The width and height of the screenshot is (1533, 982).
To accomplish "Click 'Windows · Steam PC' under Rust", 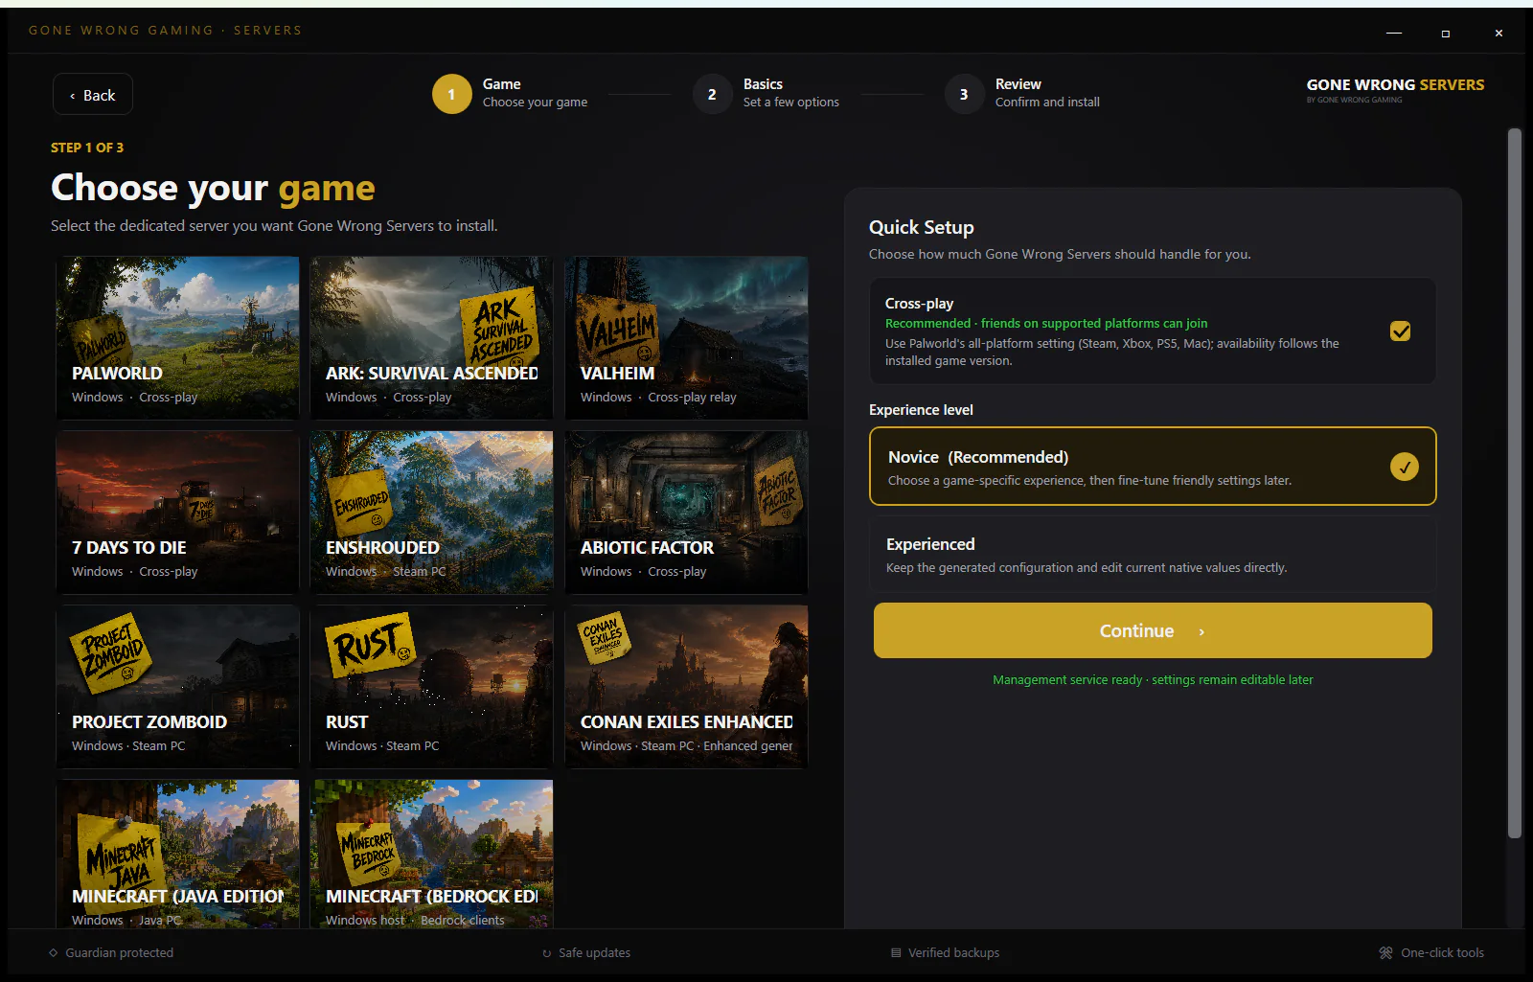I will point(382,746).
